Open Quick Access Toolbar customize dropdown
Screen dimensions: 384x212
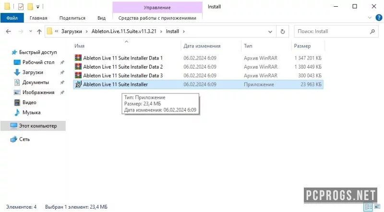click(38, 7)
